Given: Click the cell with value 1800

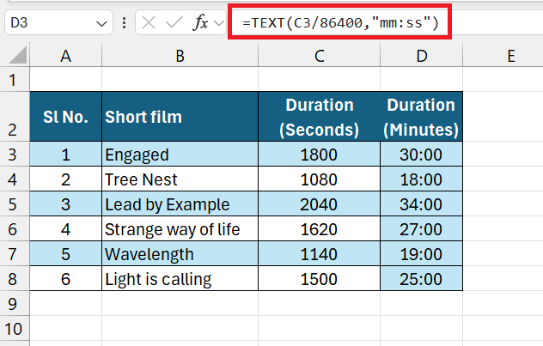Looking at the screenshot, I should [x=319, y=155].
